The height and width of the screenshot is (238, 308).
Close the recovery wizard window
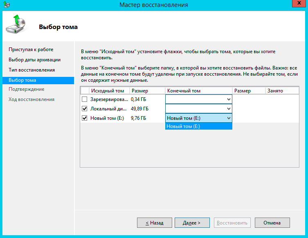click(299, 3)
